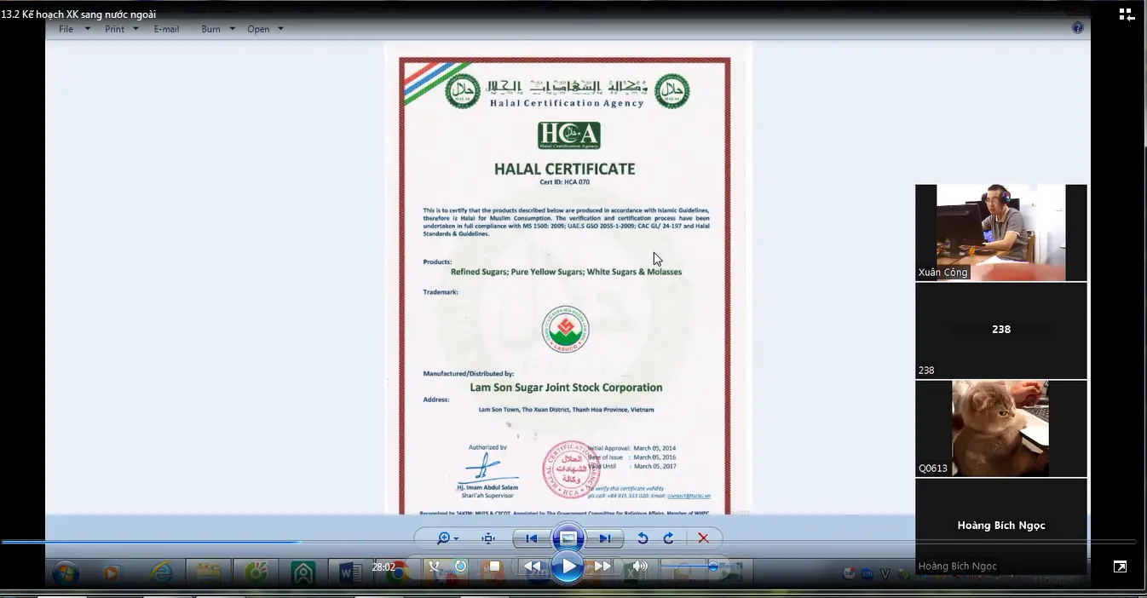Click the 'Halal Certification Agency' header text

[567, 103]
